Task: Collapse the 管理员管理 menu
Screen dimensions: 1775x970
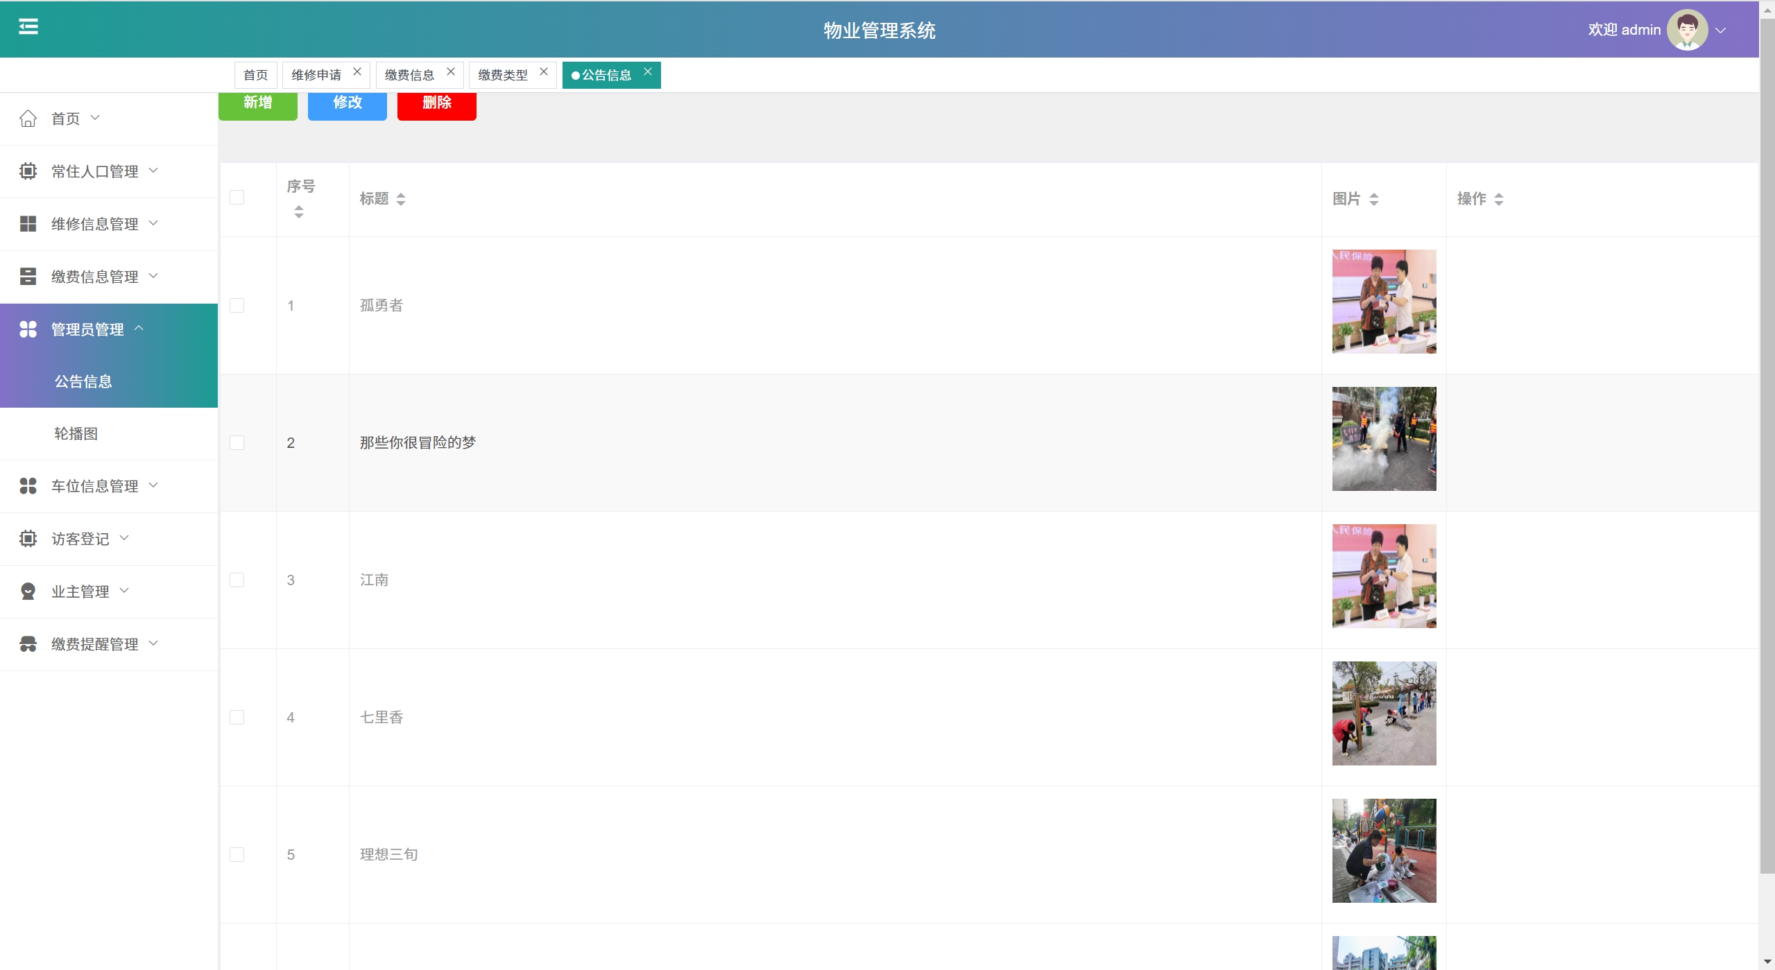Action: [x=88, y=329]
